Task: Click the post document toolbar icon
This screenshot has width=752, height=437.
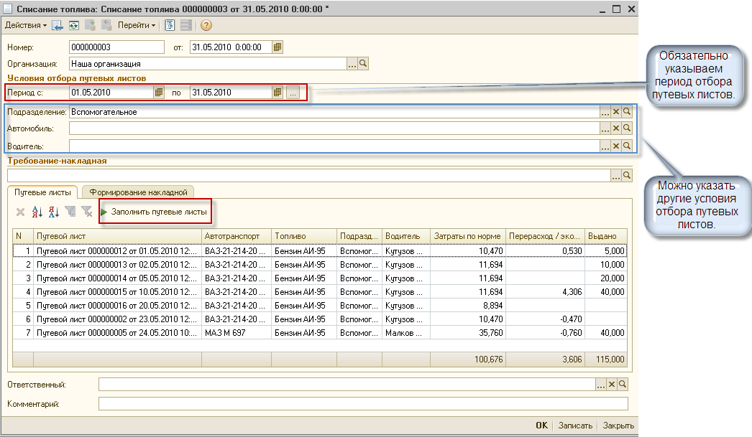Action: pos(90,25)
